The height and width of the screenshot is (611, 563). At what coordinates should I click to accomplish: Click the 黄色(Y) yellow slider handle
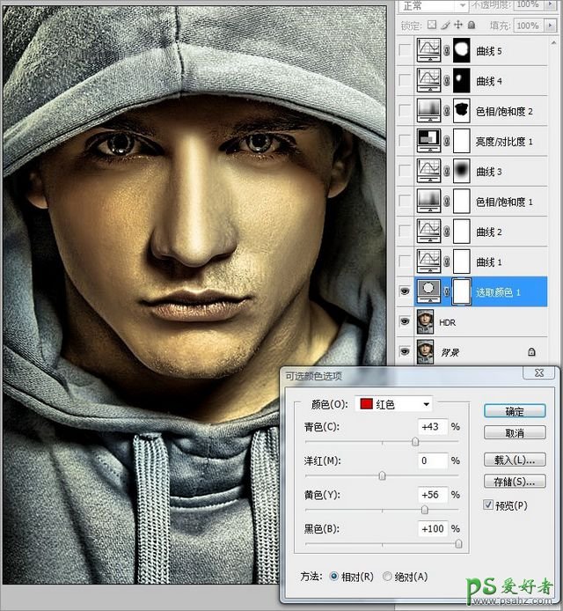pyautogui.click(x=424, y=510)
